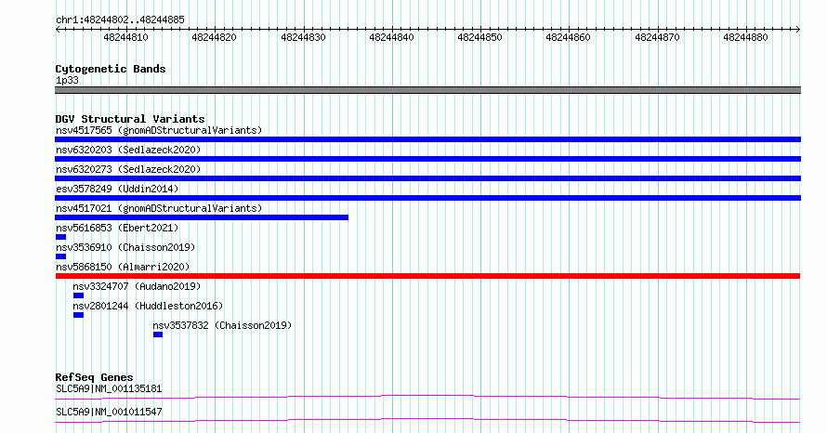This screenshot has width=827, height=433.
Task: Click the blue bar under nsv6320203
Action: [x=427, y=159]
